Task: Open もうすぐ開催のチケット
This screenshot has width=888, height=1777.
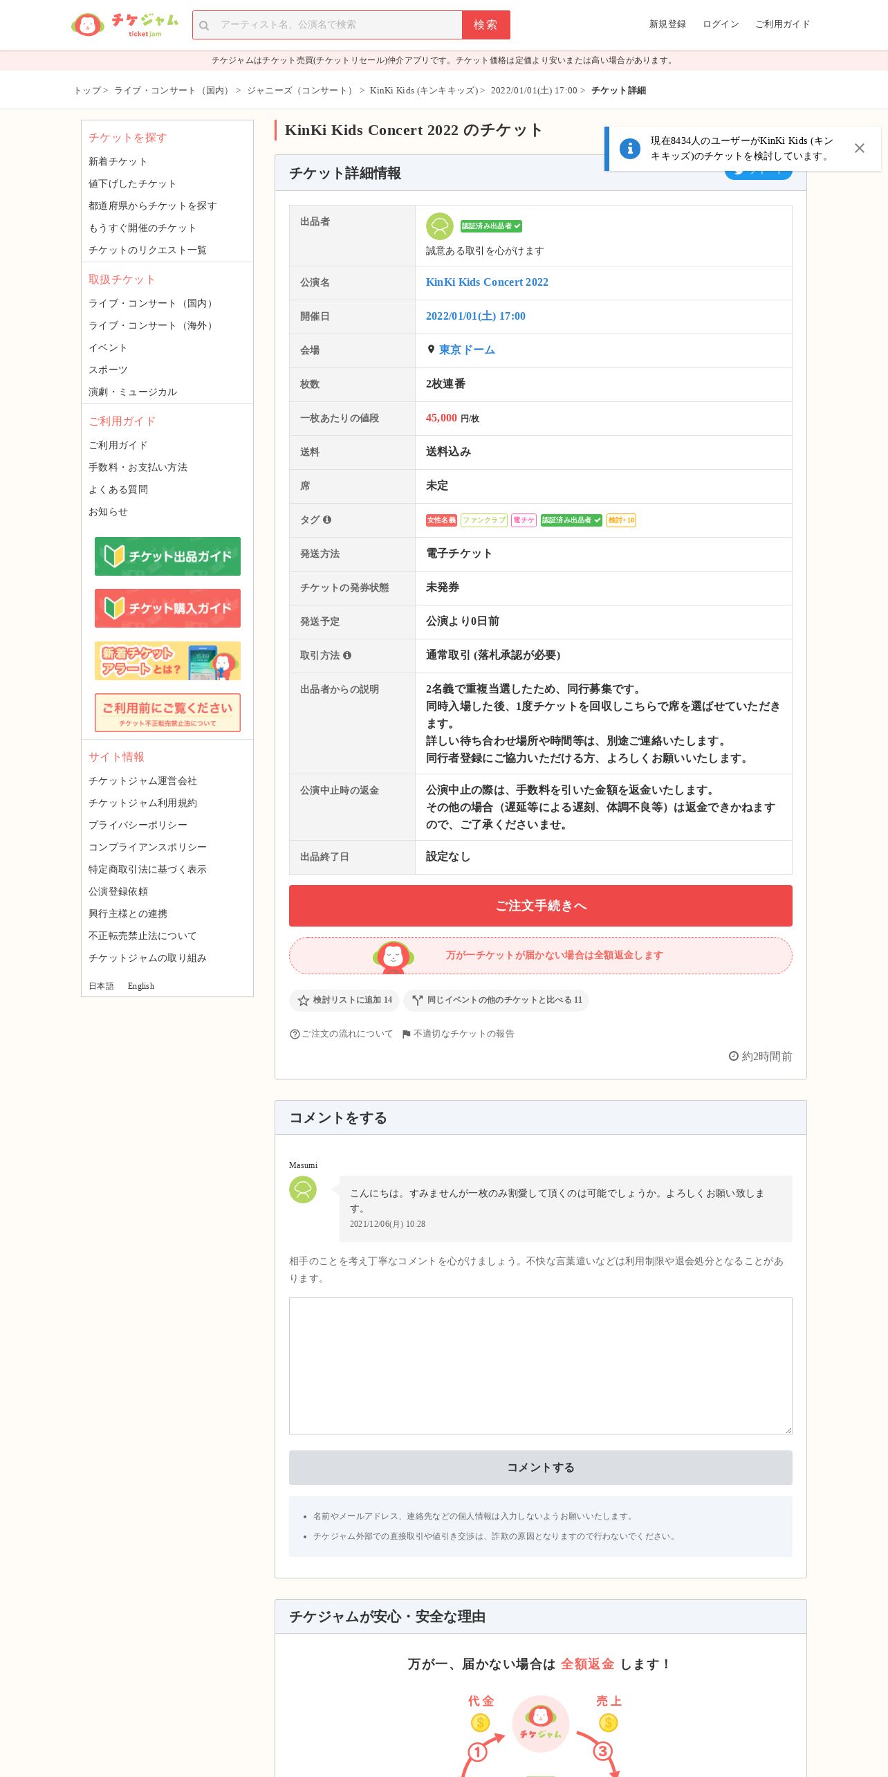Action: point(142,228)
